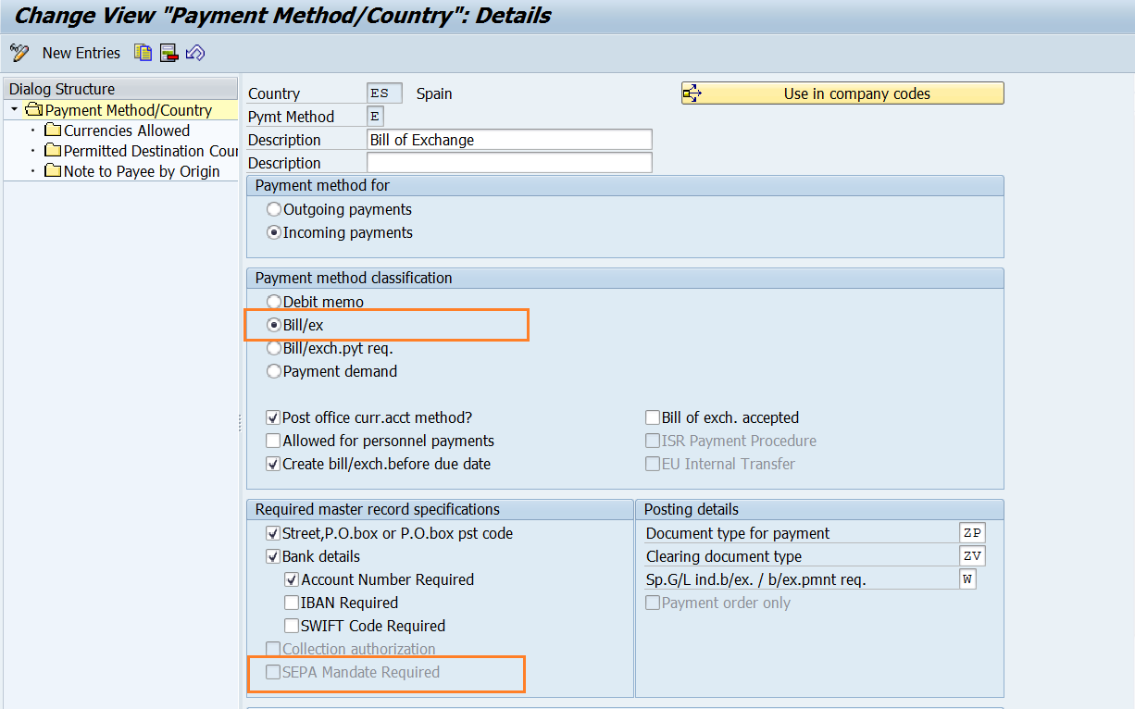The image size is (1135, 709).
Task: Click the Undo Change arrow icon
Action: point(194,53)
